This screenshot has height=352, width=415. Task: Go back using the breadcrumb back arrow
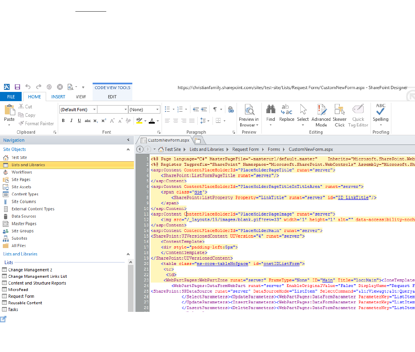[140, 149]
